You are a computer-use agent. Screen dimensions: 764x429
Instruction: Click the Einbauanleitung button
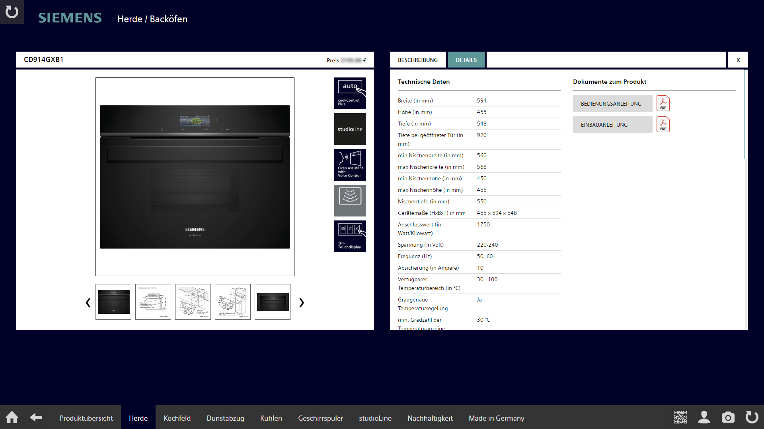coord(612,125)
